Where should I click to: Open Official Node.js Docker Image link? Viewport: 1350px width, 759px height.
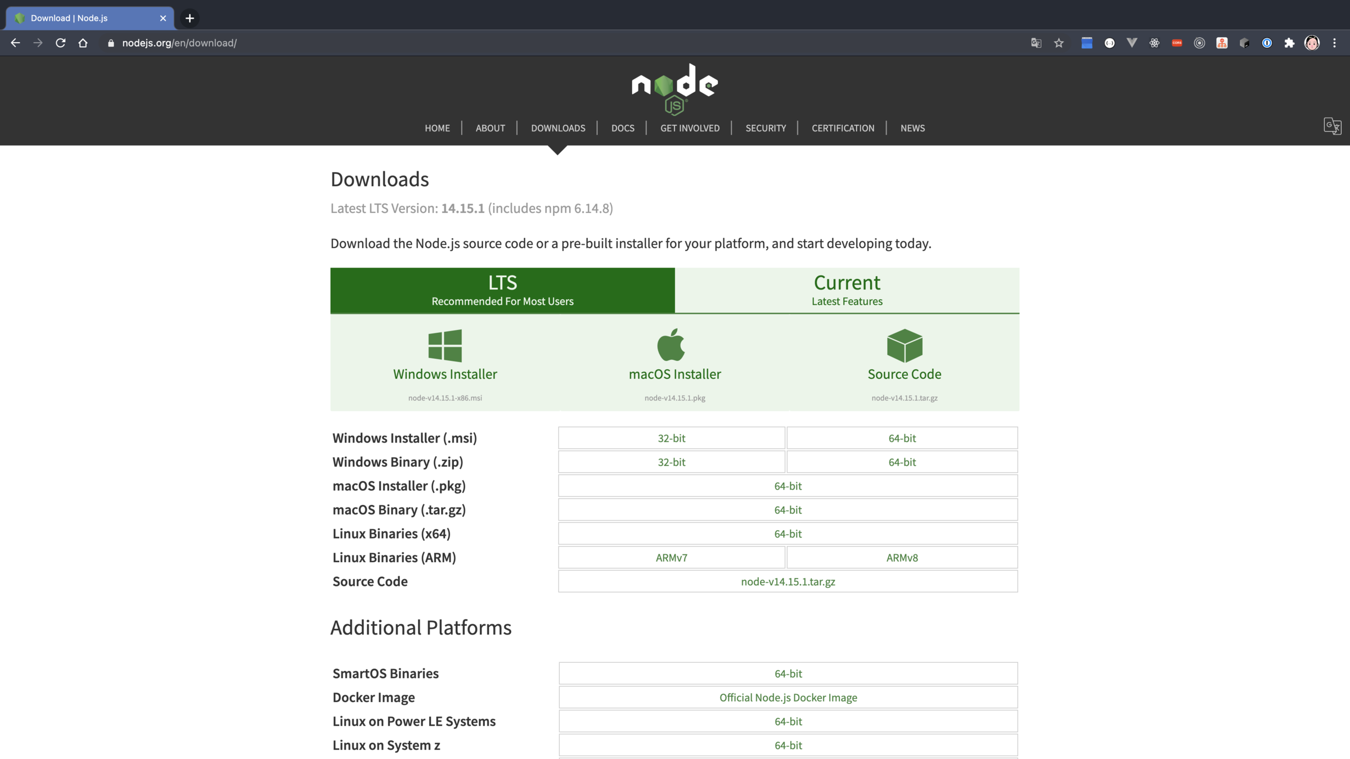point(787,697)
